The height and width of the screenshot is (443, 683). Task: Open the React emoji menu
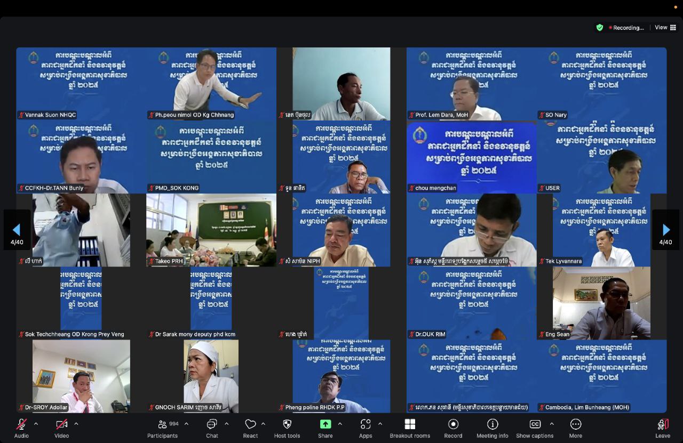click(250, 428)
